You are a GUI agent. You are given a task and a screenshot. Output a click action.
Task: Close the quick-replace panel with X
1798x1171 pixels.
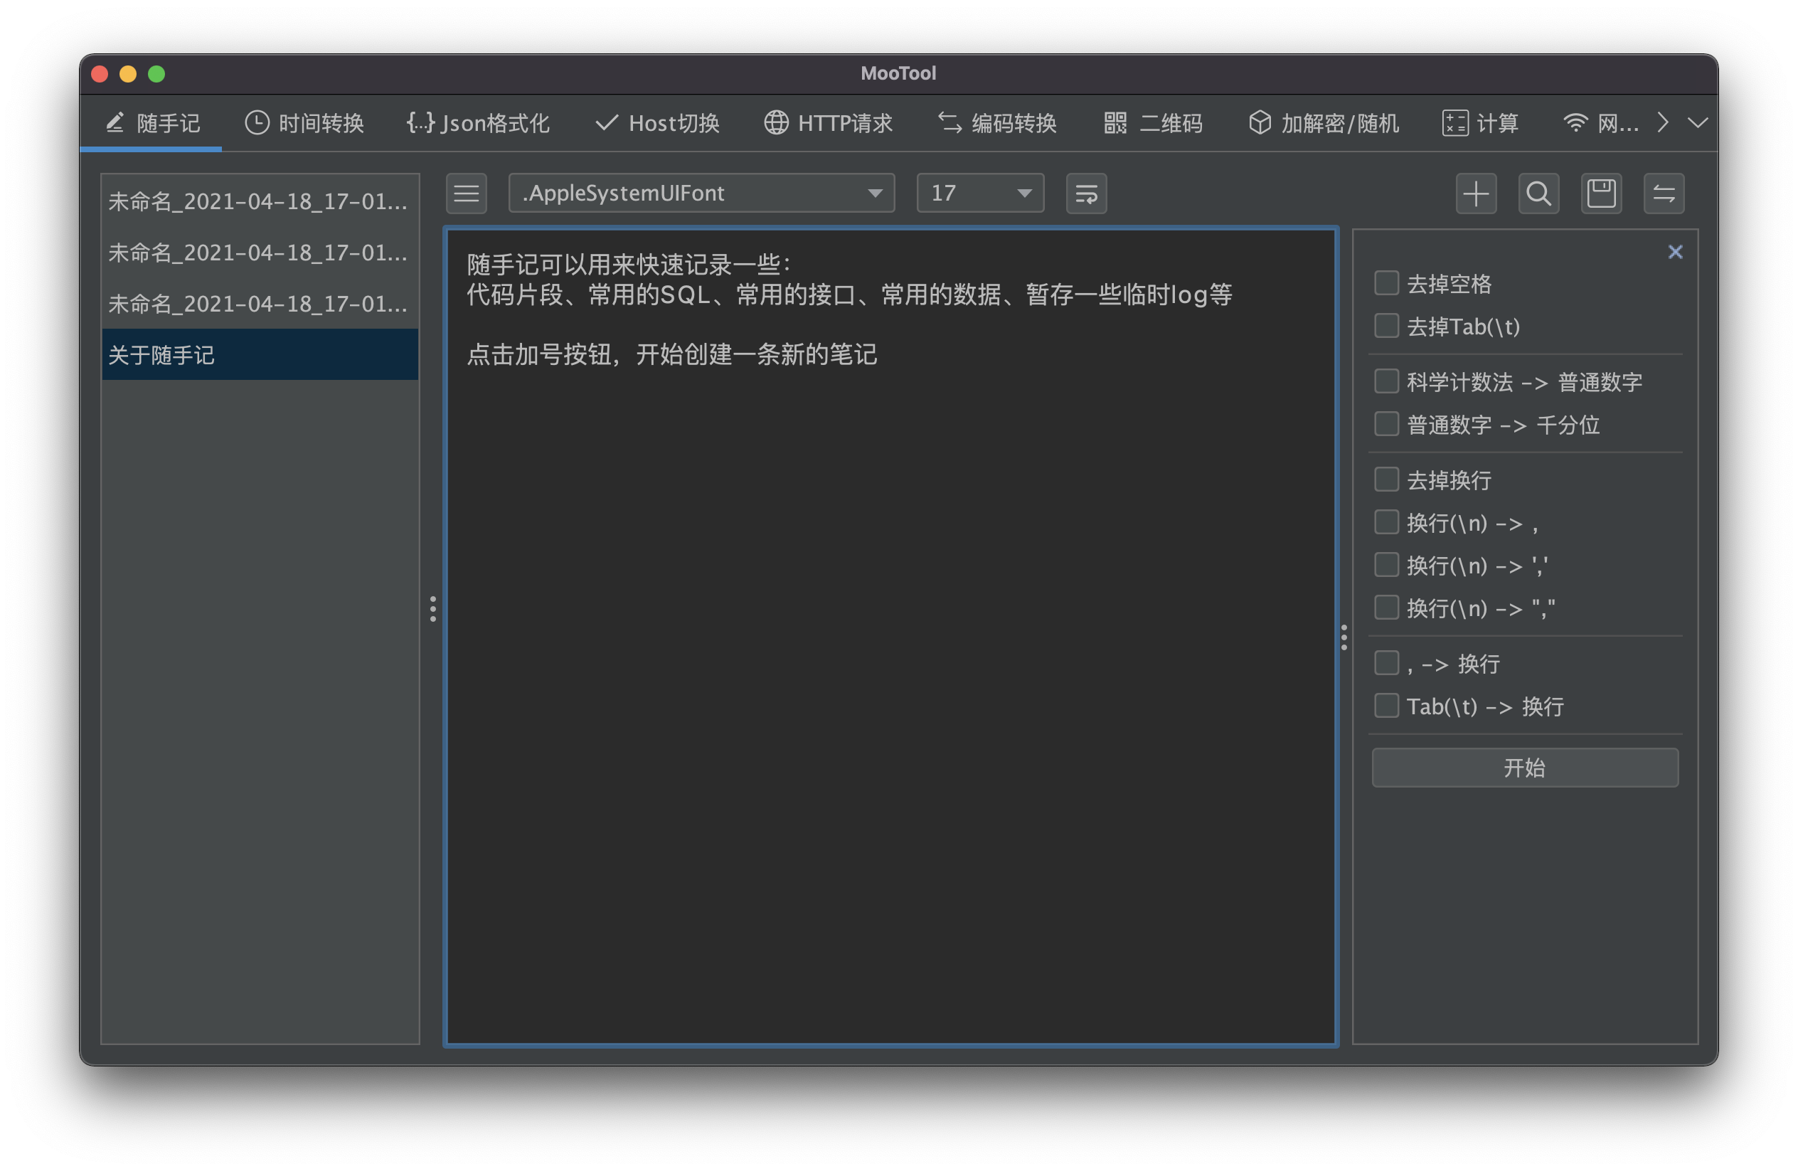1675,252
